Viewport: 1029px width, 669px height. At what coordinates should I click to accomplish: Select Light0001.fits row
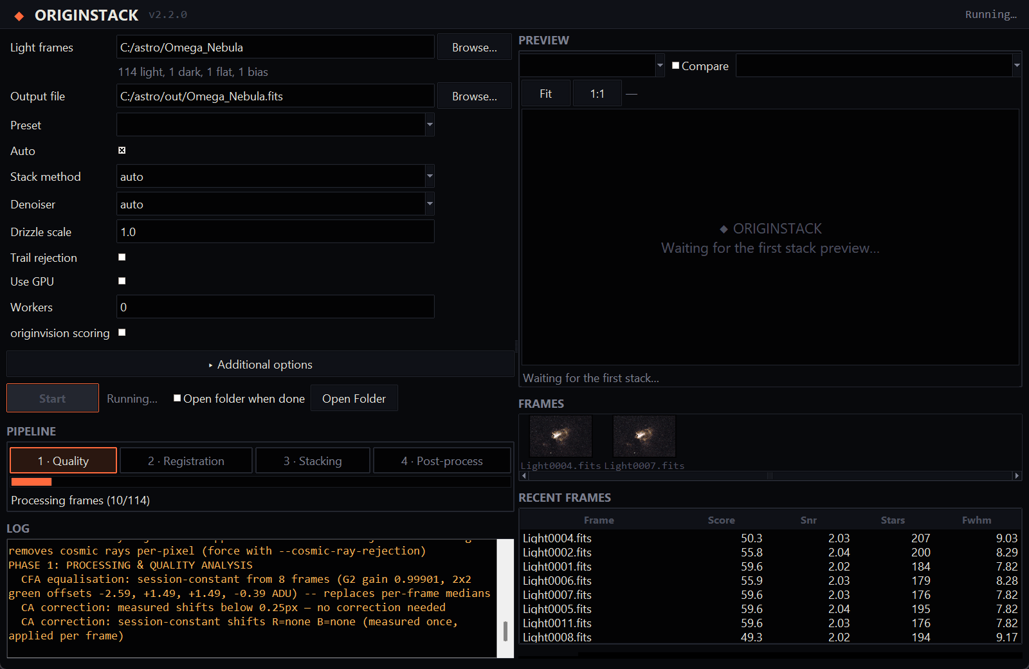pyautogui.click(x=770, y=566)
